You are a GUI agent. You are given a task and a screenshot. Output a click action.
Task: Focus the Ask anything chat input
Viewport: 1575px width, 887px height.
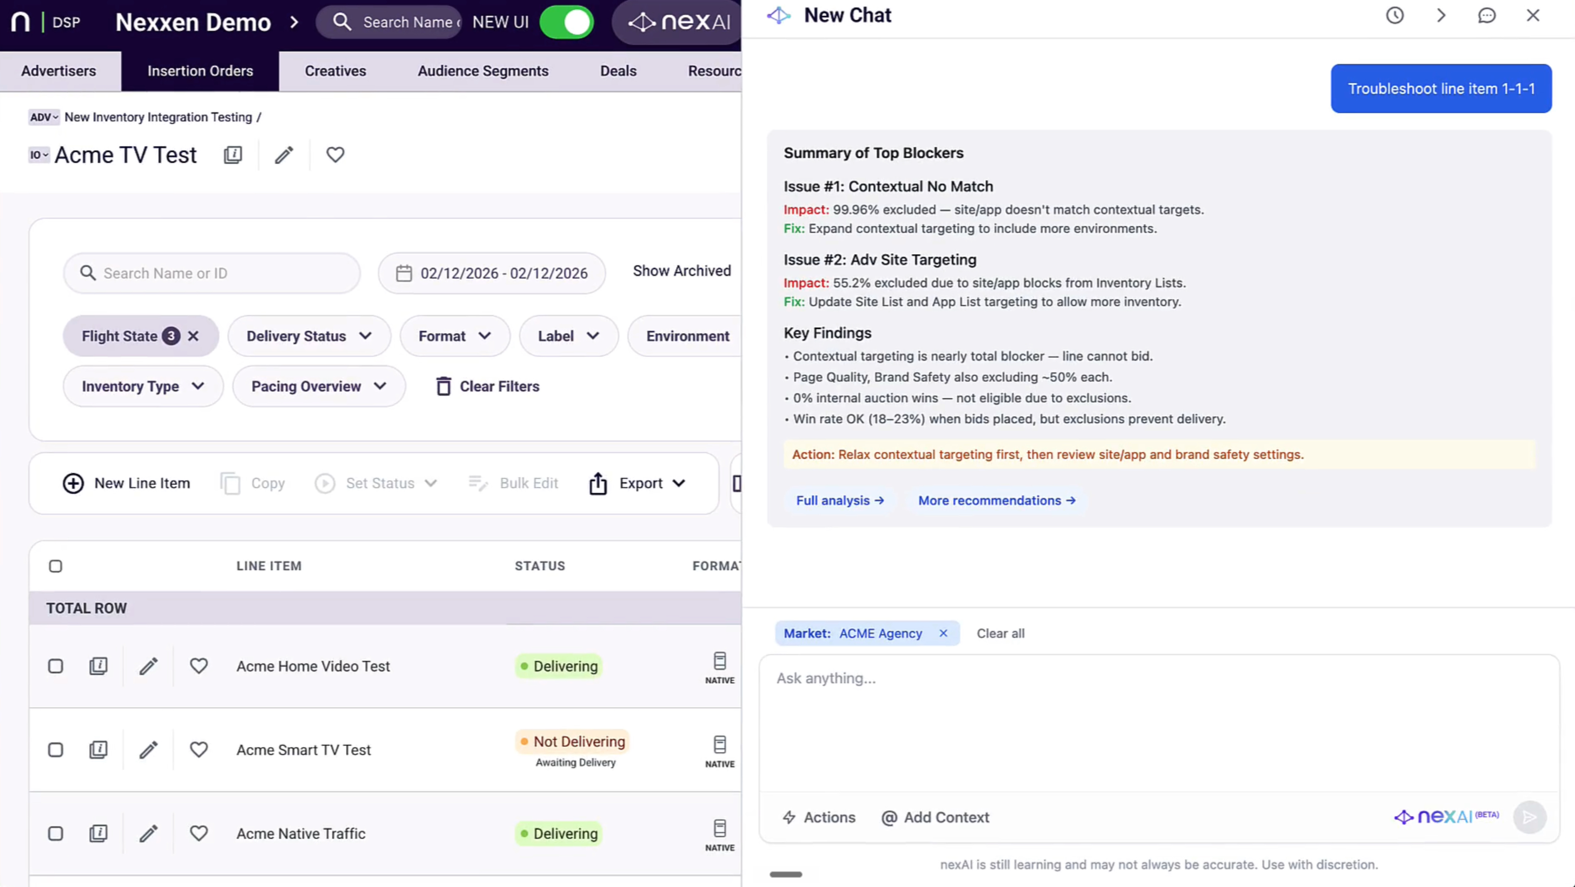point(1158,723)
